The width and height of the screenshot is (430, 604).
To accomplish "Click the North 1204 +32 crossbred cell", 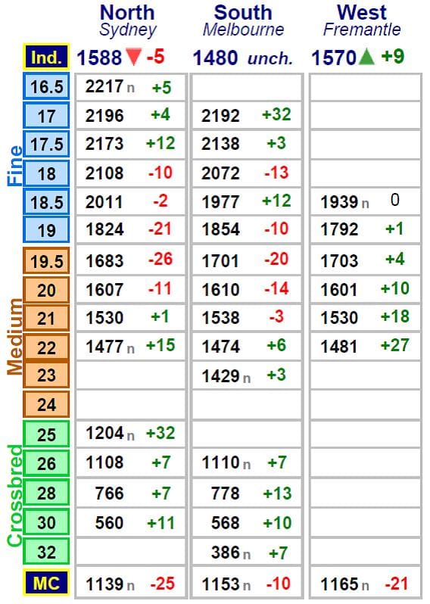I will click(130, 434).
